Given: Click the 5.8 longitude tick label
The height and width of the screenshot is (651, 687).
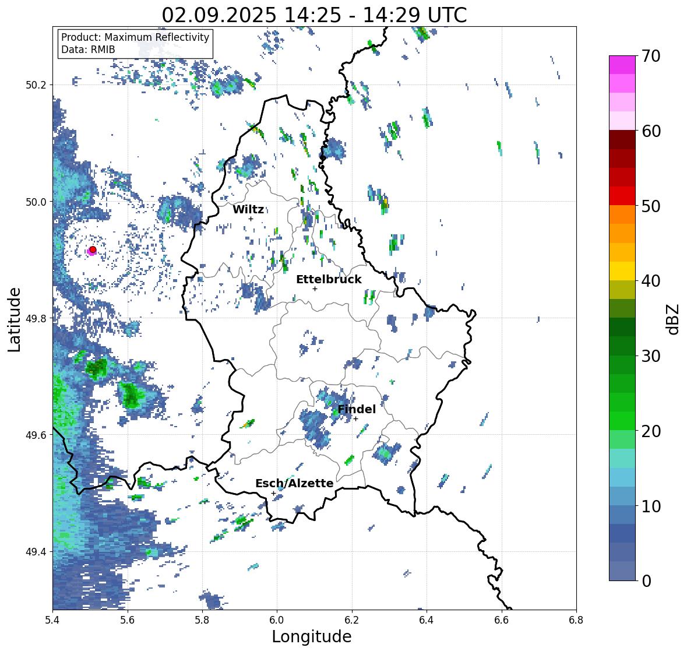Looking at the screenshot, I should click(x=202, y=620).
